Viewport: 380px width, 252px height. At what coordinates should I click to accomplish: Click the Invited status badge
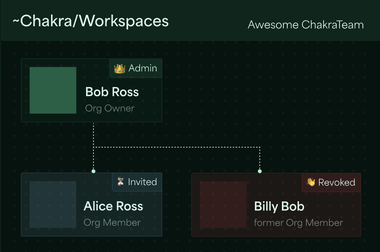point(137,182)
